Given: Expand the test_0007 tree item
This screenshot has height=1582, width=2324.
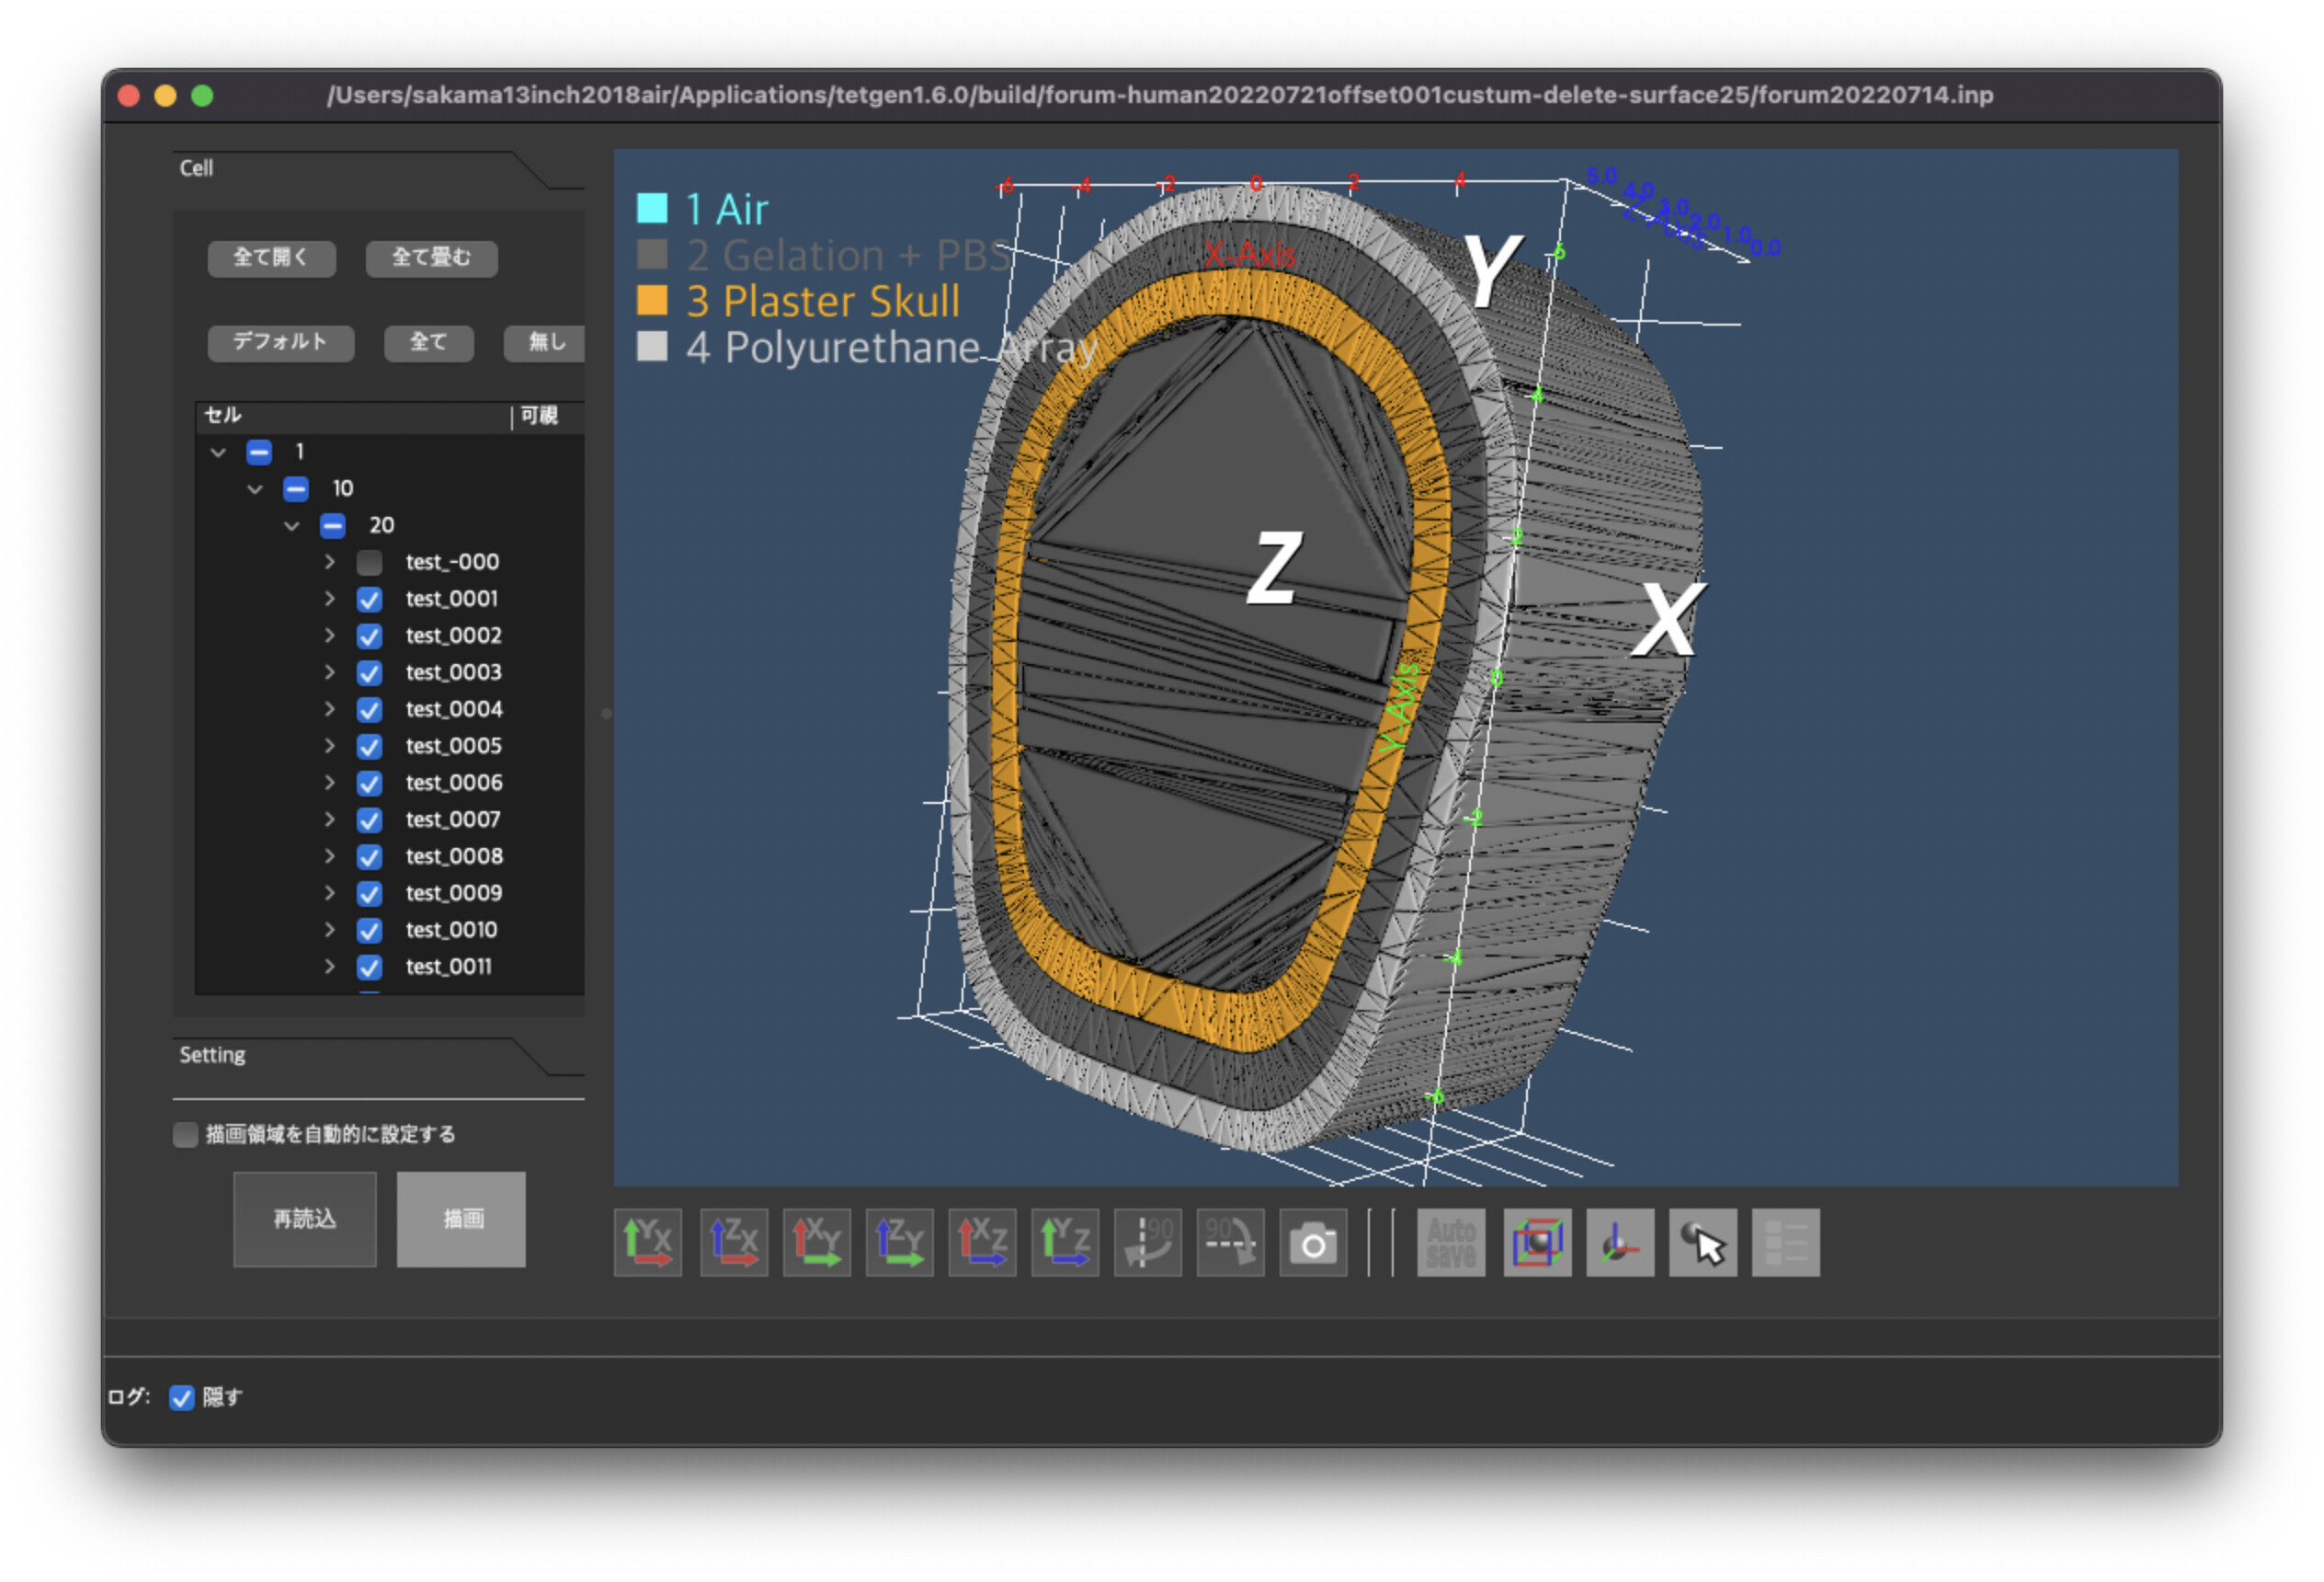Looking at the screenshot, I should pos(329,820).
